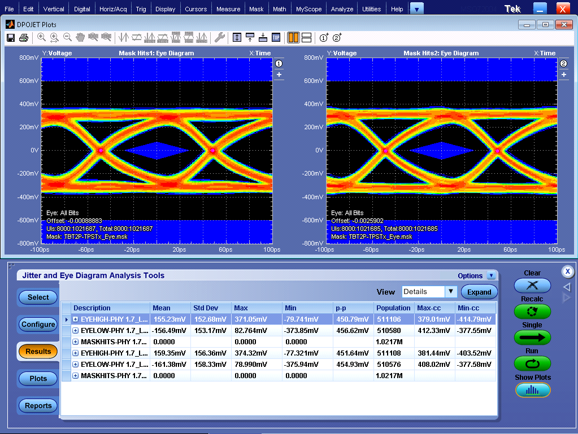Select the pan hand tool

click(x=80, y=38)
